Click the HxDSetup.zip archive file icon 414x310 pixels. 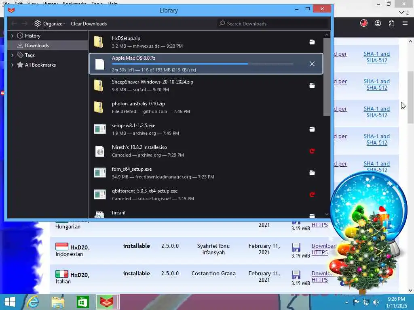pyautogui.click(x=99, y=42)
